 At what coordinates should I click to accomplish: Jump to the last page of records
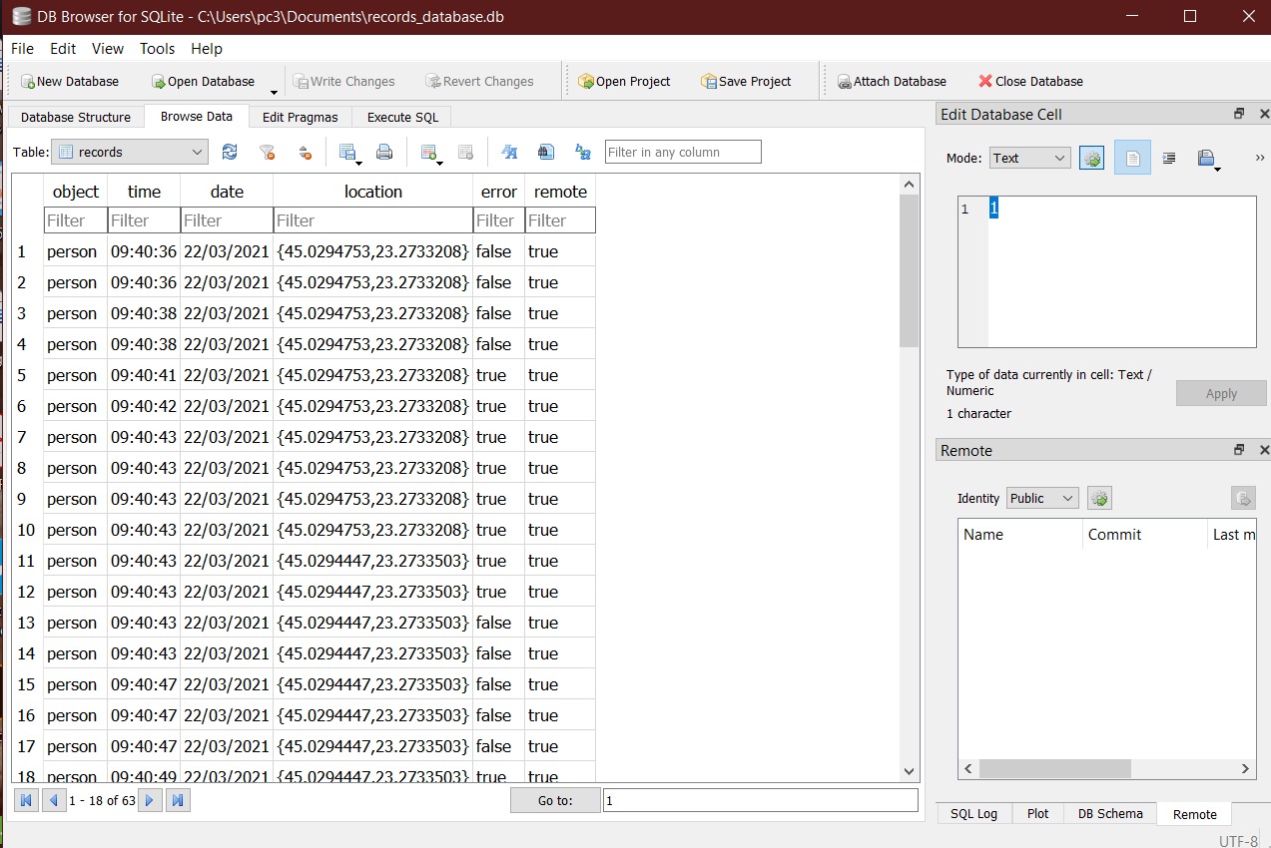tap(178, 799)
